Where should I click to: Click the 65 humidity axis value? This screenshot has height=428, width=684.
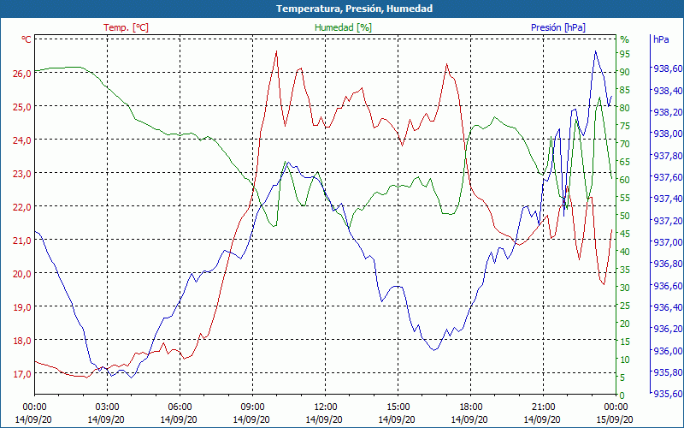tap(625, 162)
